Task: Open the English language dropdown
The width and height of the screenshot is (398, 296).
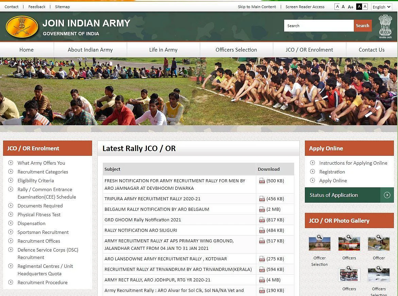Action: pyautogui.click(x=381, y=7)
